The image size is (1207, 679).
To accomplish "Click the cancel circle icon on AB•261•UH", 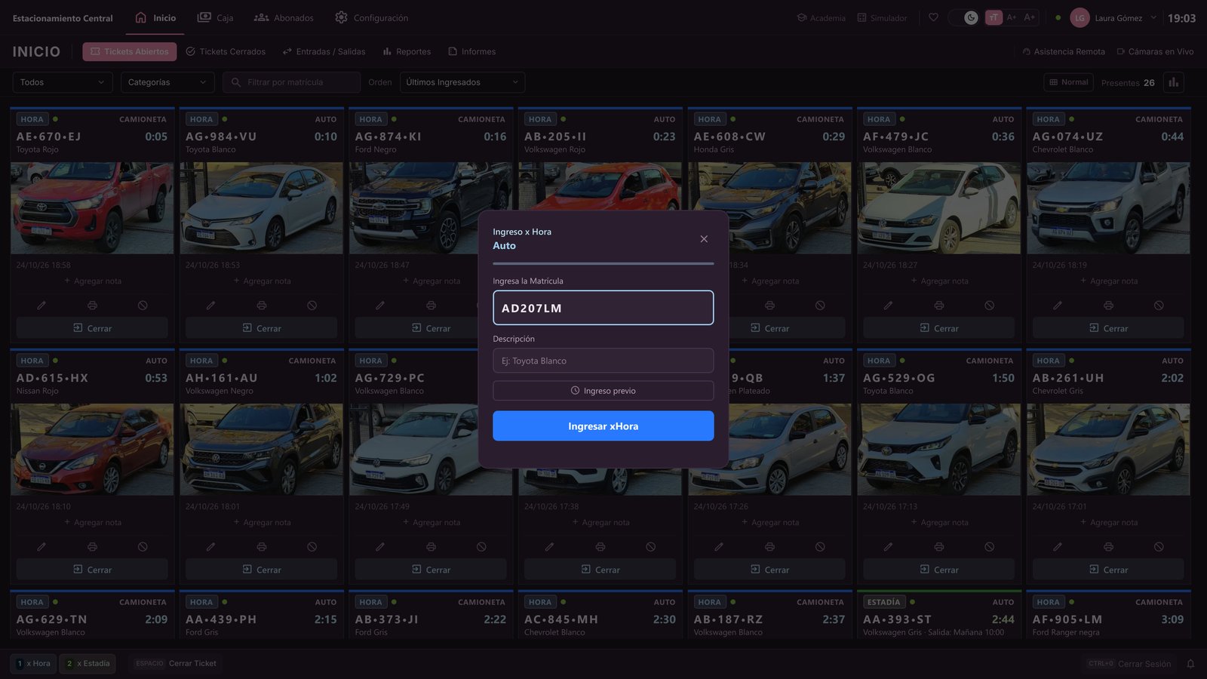I will (x=1159, y=547).
